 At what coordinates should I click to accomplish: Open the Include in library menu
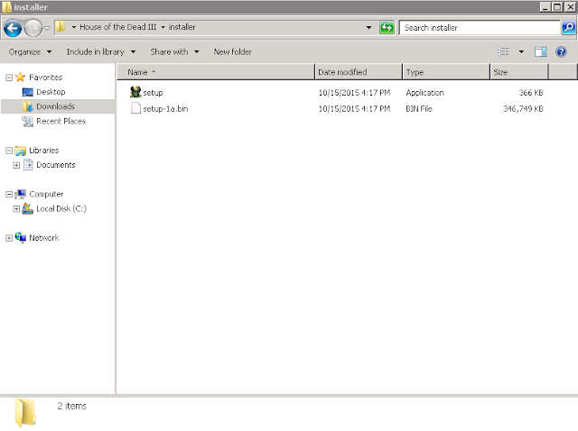coord(100,52)
